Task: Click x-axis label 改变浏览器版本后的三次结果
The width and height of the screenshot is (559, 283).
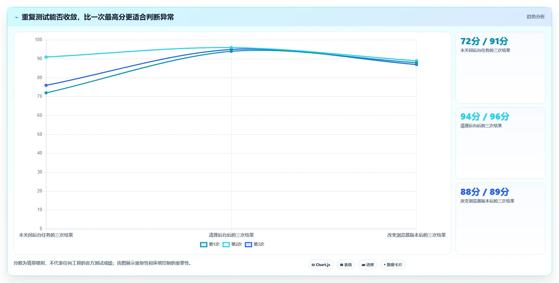Action: tap(416, 235)
